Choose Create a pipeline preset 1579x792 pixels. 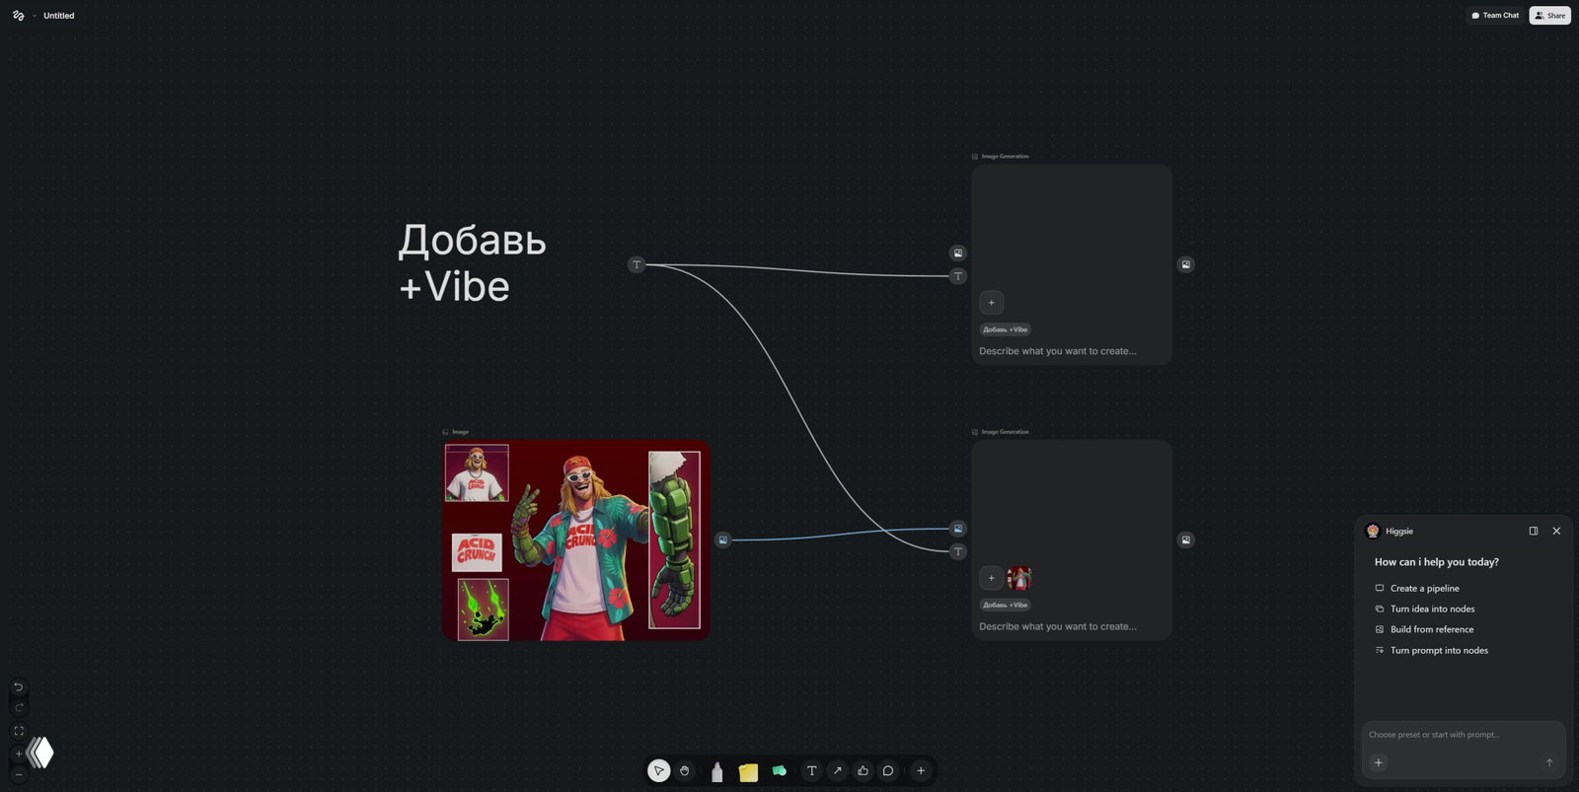click(1425, 588)
